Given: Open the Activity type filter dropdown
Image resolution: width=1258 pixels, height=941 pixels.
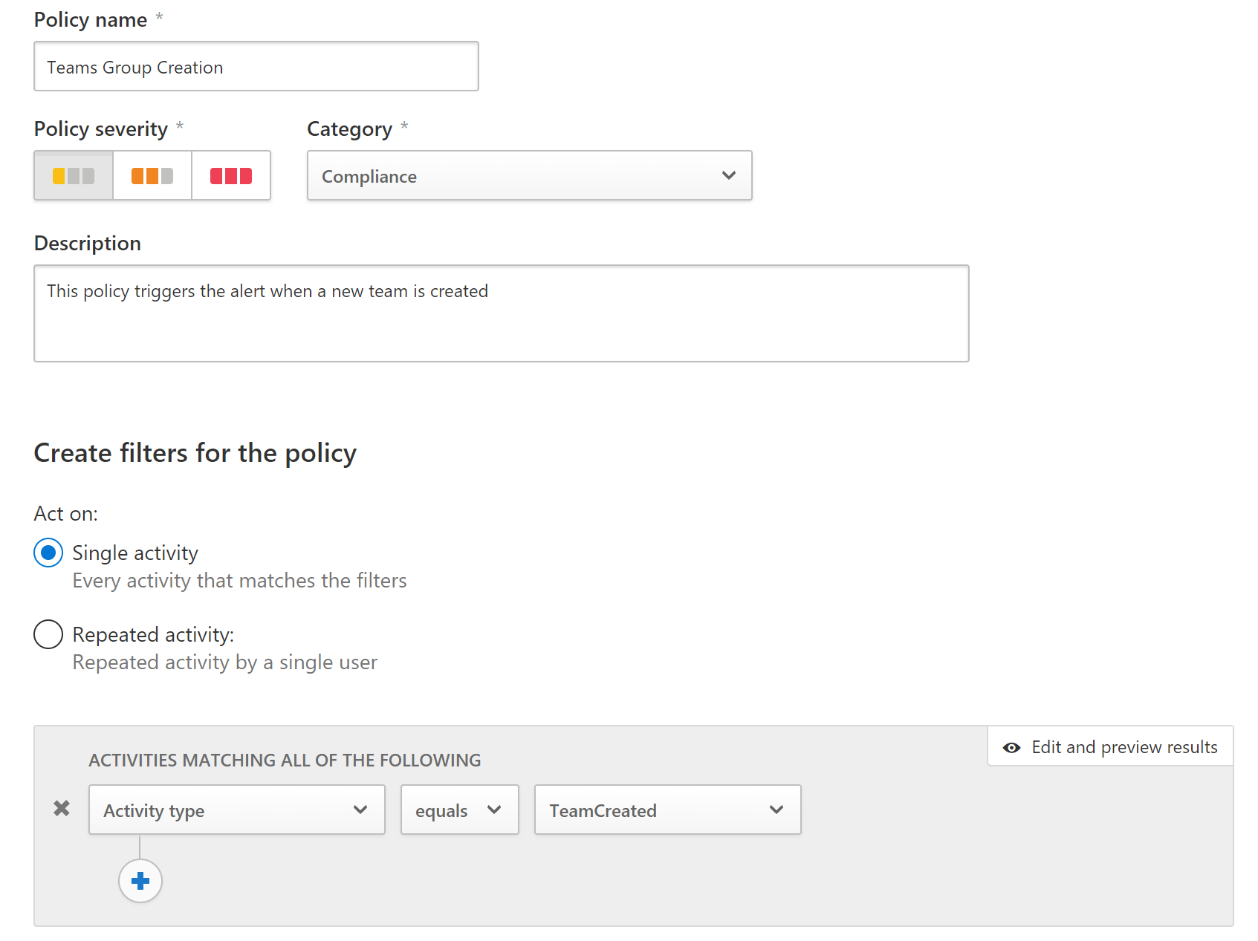Looking at the screenshot, I should click(x=236, y=810).
